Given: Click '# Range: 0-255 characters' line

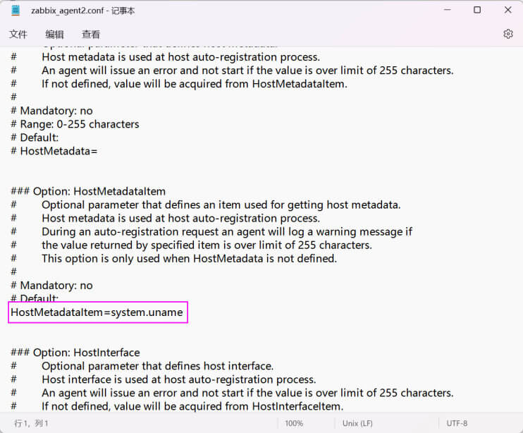Looking at the screenshot, I should pyautogui.click(x=75, y=124).
